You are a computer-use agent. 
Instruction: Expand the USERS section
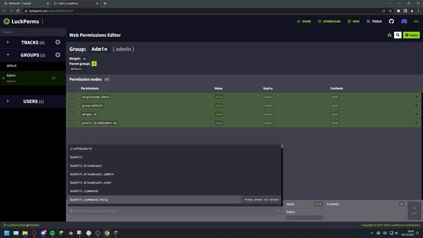[8, 101]
